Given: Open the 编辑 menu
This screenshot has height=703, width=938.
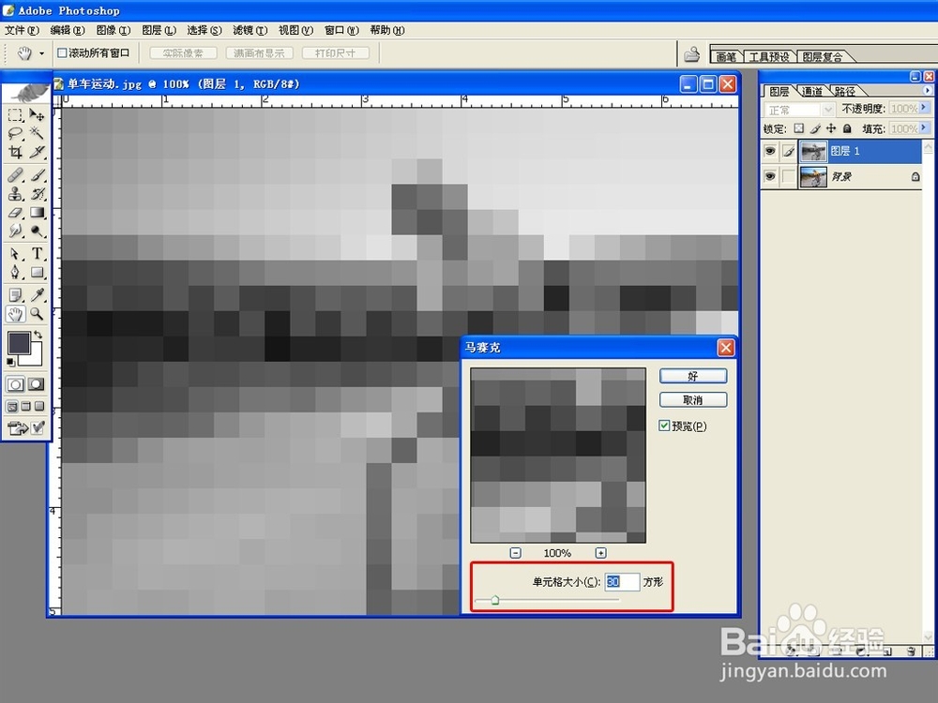Looking at the screenshot, I should click(x=67, y=30).
